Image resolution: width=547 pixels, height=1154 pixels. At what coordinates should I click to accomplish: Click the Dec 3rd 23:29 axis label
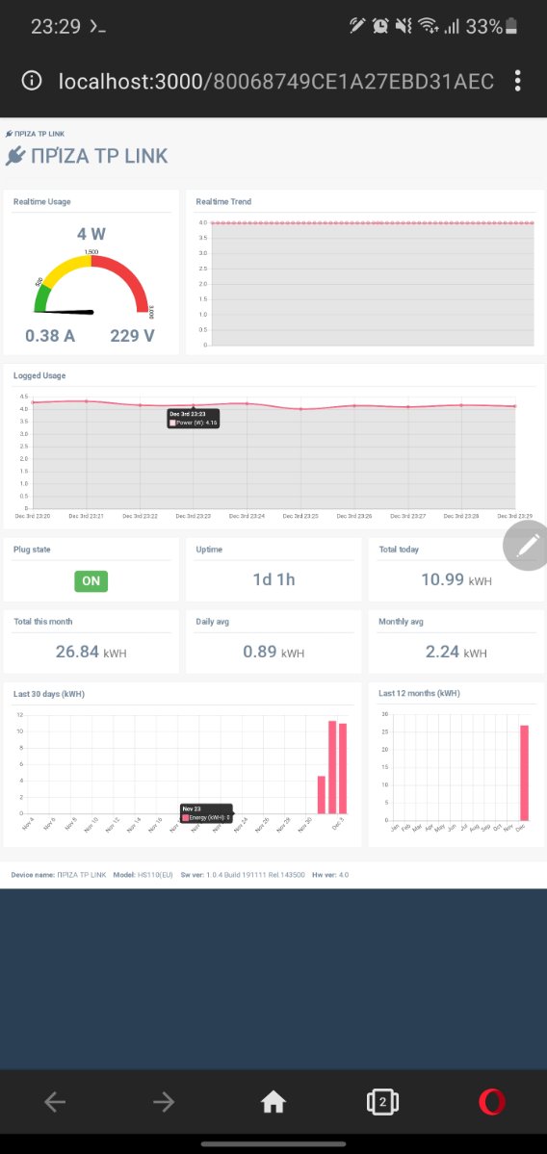tap(514, 516)
